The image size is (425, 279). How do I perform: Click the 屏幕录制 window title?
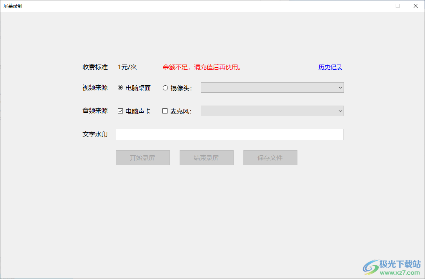[x=13, y=6]
